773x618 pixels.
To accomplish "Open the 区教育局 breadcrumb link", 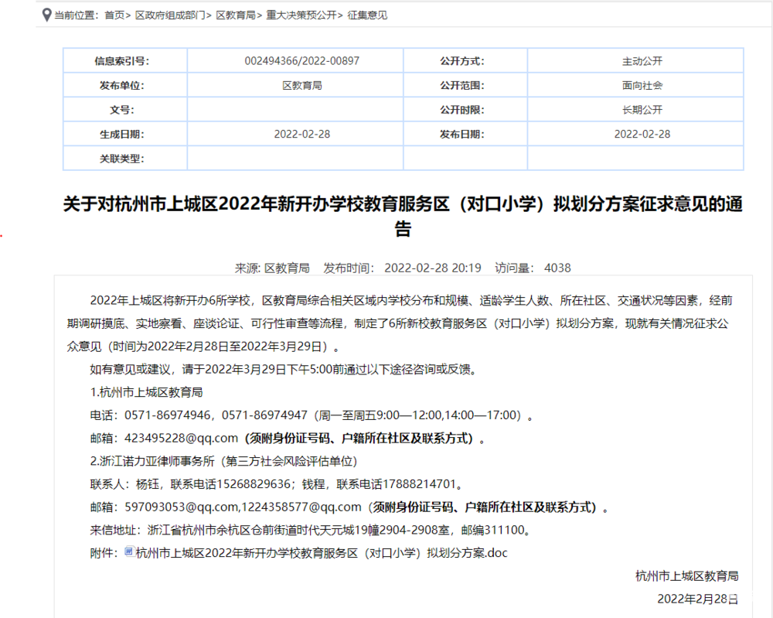I will (x=236, y=15).
